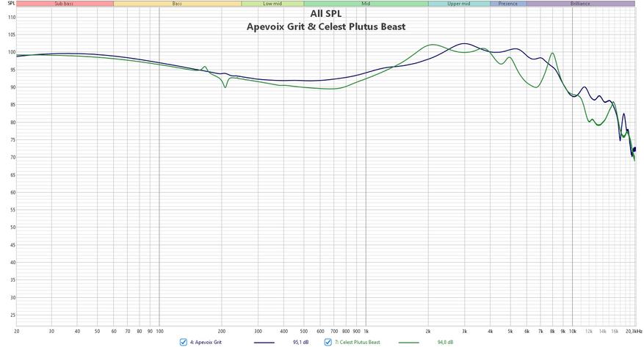
Task: Click the 110 SPL axis value
Action: (12, 18)
